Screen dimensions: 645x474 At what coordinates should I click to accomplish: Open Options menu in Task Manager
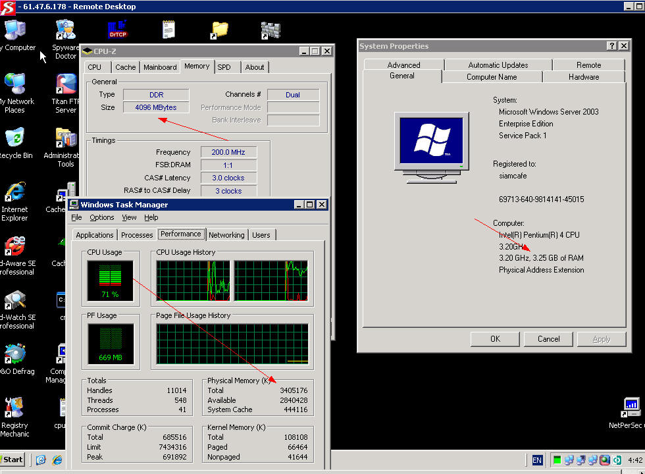coord(101,217)
